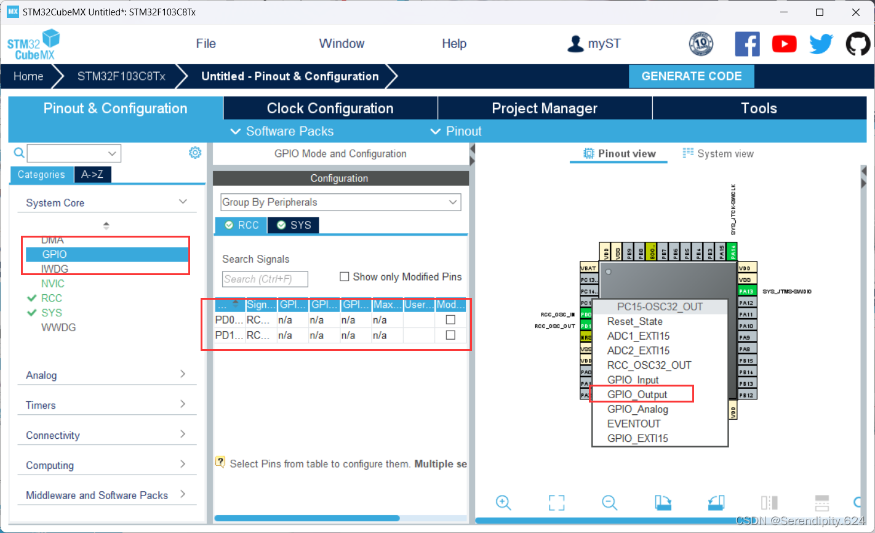875x533 pixels.
Task: Collapse the System Core section
Action: click(183, 202)
